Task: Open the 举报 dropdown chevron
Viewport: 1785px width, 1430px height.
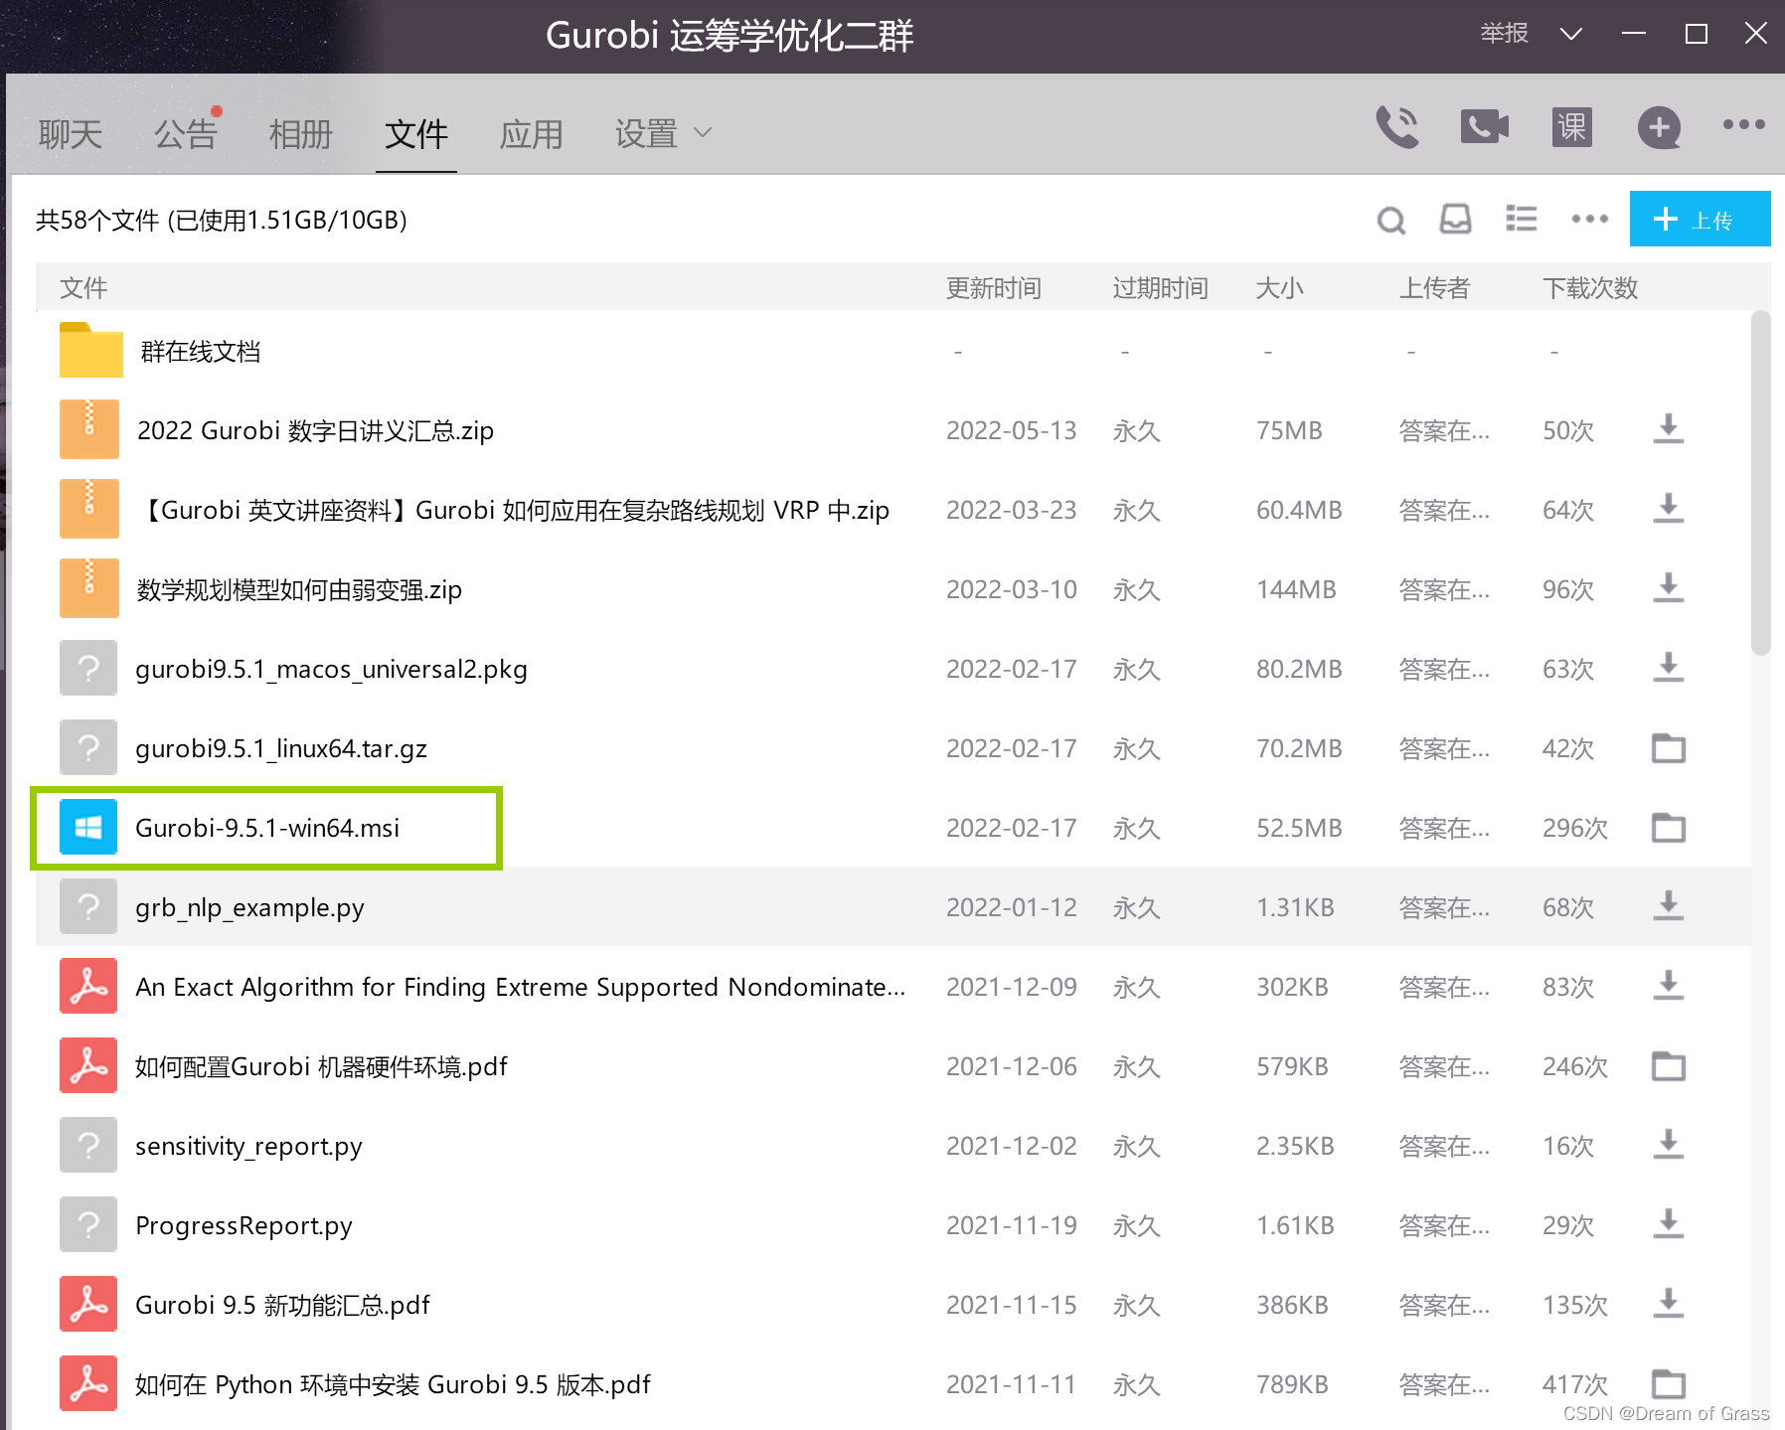Action: (1571, 33)
